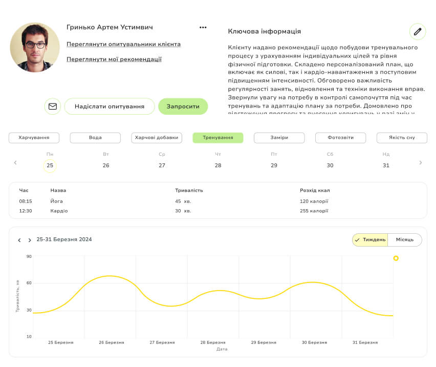
Task: Click Надіслати опитування button
Action: (x=110, y=107)
